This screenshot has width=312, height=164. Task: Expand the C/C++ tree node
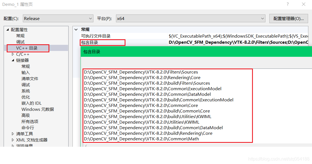[x=13, y=54]
